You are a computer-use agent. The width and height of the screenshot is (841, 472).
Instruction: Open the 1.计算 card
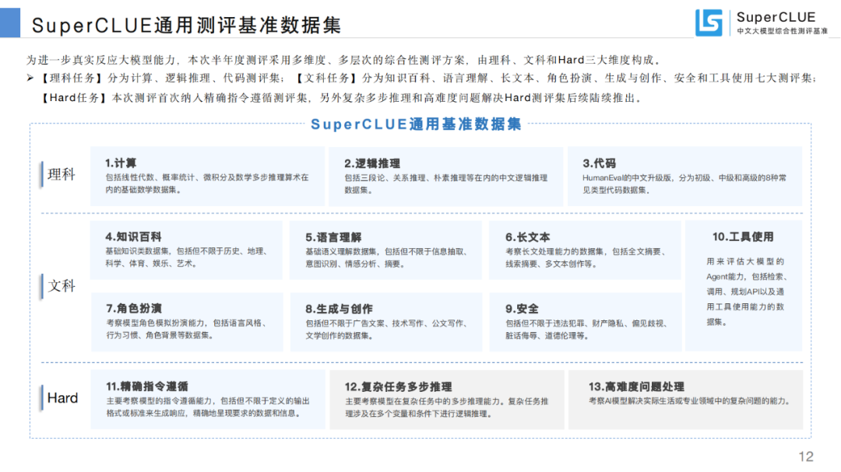(206, 177)
